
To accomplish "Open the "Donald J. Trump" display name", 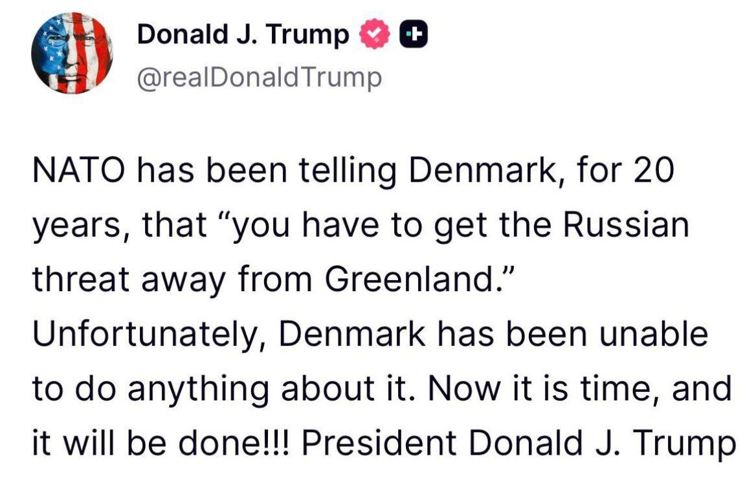I will click(x=243, y=34).
